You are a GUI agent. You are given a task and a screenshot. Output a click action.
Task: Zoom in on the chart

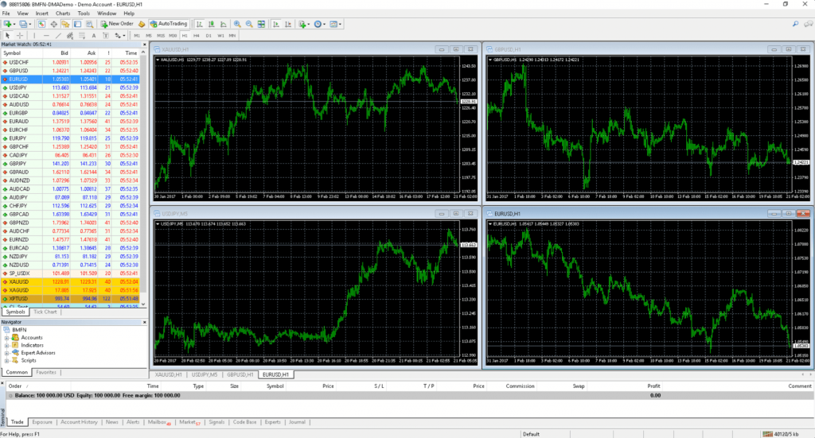[x=237, y=24]
